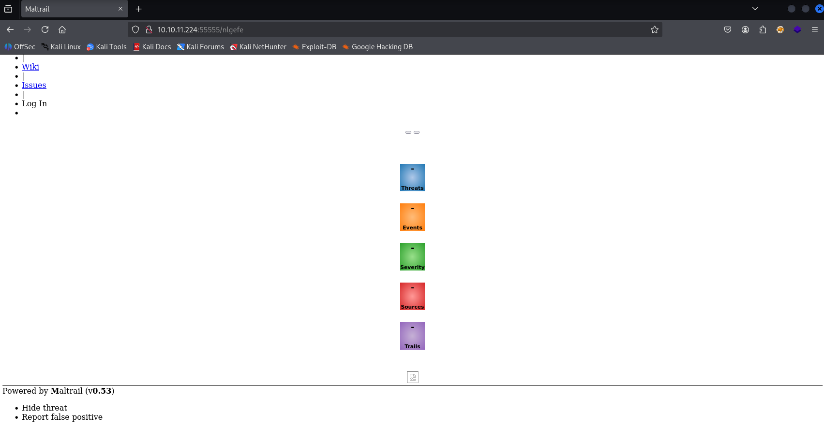Image resolution: width=824 pixels, height=427 pixels.
Task: Open the shield tracking protection icon
Action: 135,29
